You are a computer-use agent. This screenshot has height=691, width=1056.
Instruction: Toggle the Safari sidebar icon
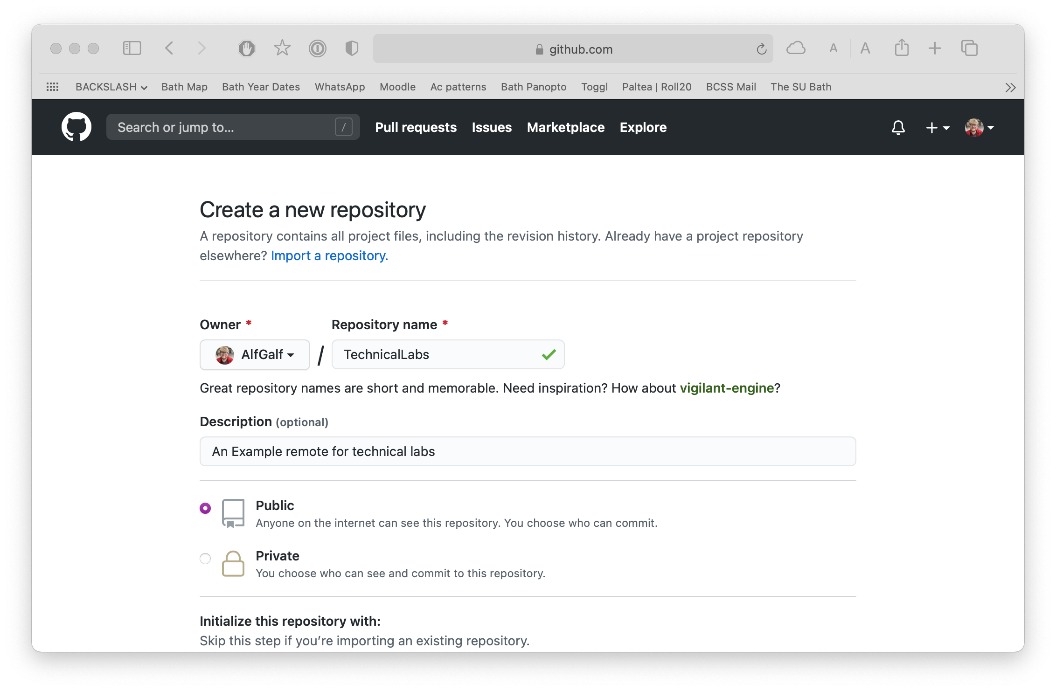coord(132,48)
